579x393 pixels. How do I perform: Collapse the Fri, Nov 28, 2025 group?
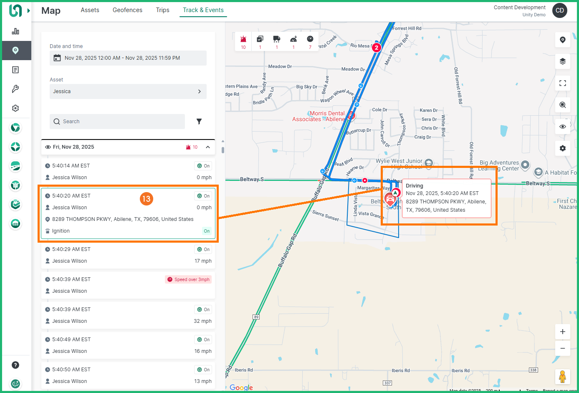click(208, 147)
